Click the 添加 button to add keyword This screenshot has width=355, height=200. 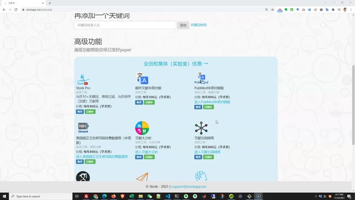click(183, 25)
